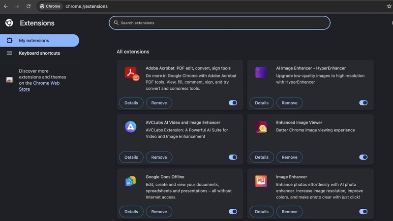
Task: Click the AVCLabs extension icon
Action: [x=130, y=127]
